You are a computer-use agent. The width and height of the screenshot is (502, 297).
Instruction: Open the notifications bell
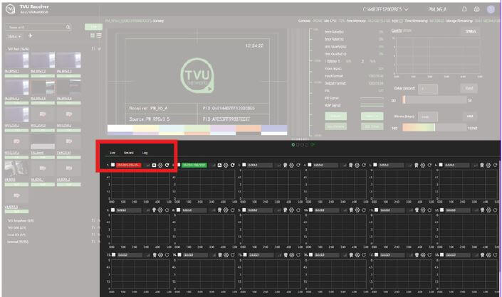[x=464, y=9]
